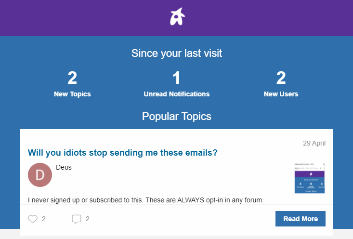Click the "Since your last visit" heading
Screen dimensions: 353x239
tap(176, 53)
